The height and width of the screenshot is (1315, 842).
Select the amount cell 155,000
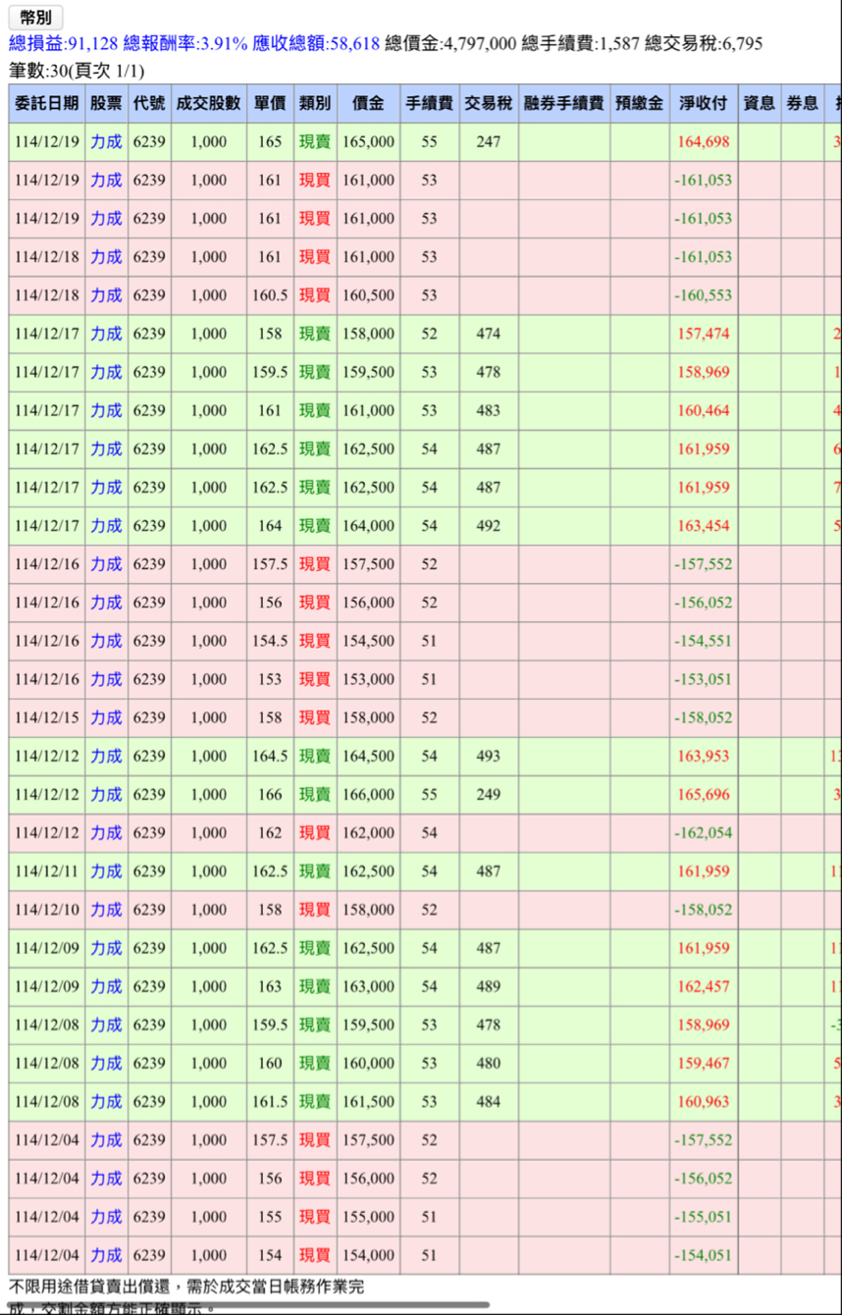point(368,1217)
